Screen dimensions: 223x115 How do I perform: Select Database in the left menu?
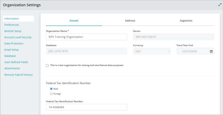10,56
